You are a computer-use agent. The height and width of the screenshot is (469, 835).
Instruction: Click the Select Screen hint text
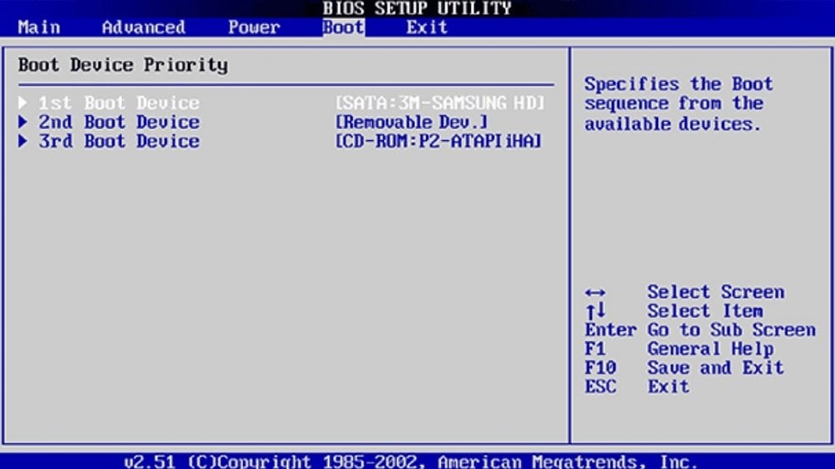tap(716, 292)
